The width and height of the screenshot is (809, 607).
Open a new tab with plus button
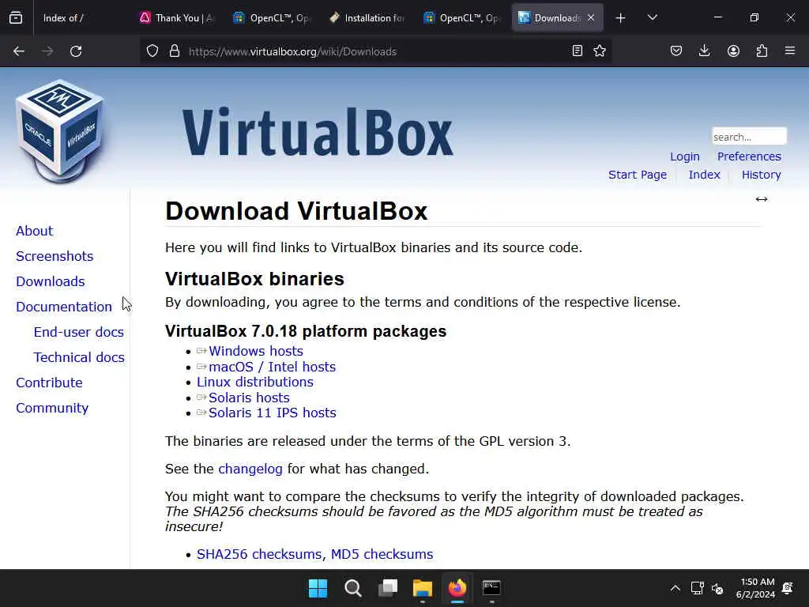tap(621, 18)
